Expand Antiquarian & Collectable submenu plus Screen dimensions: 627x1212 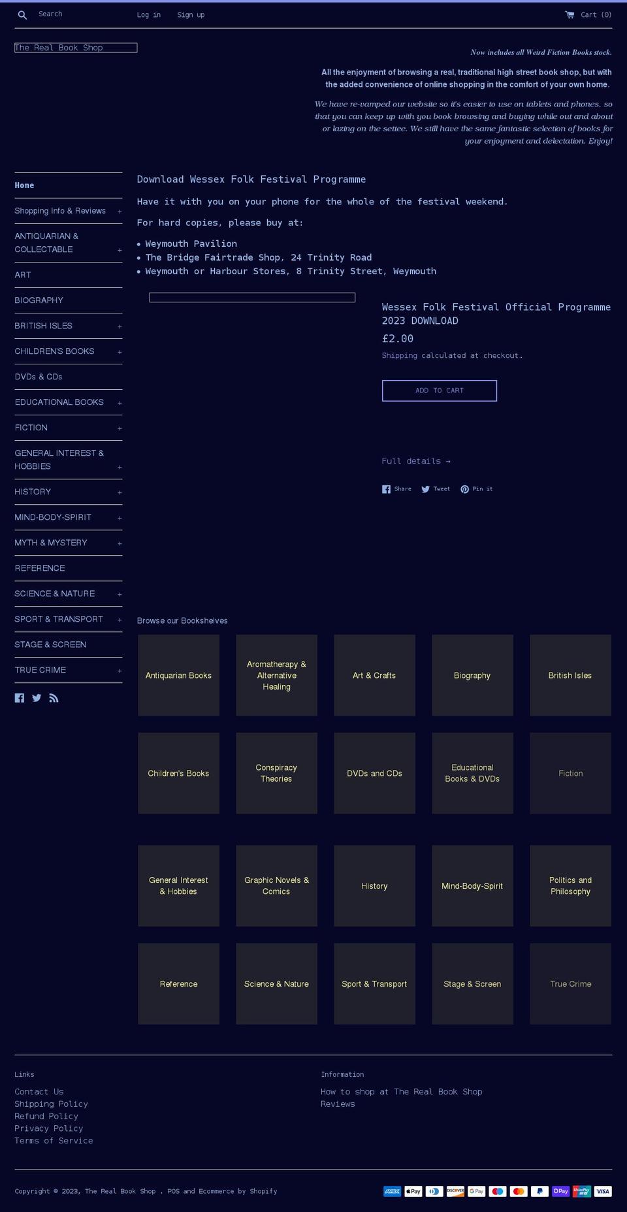(x=120, y=250)
